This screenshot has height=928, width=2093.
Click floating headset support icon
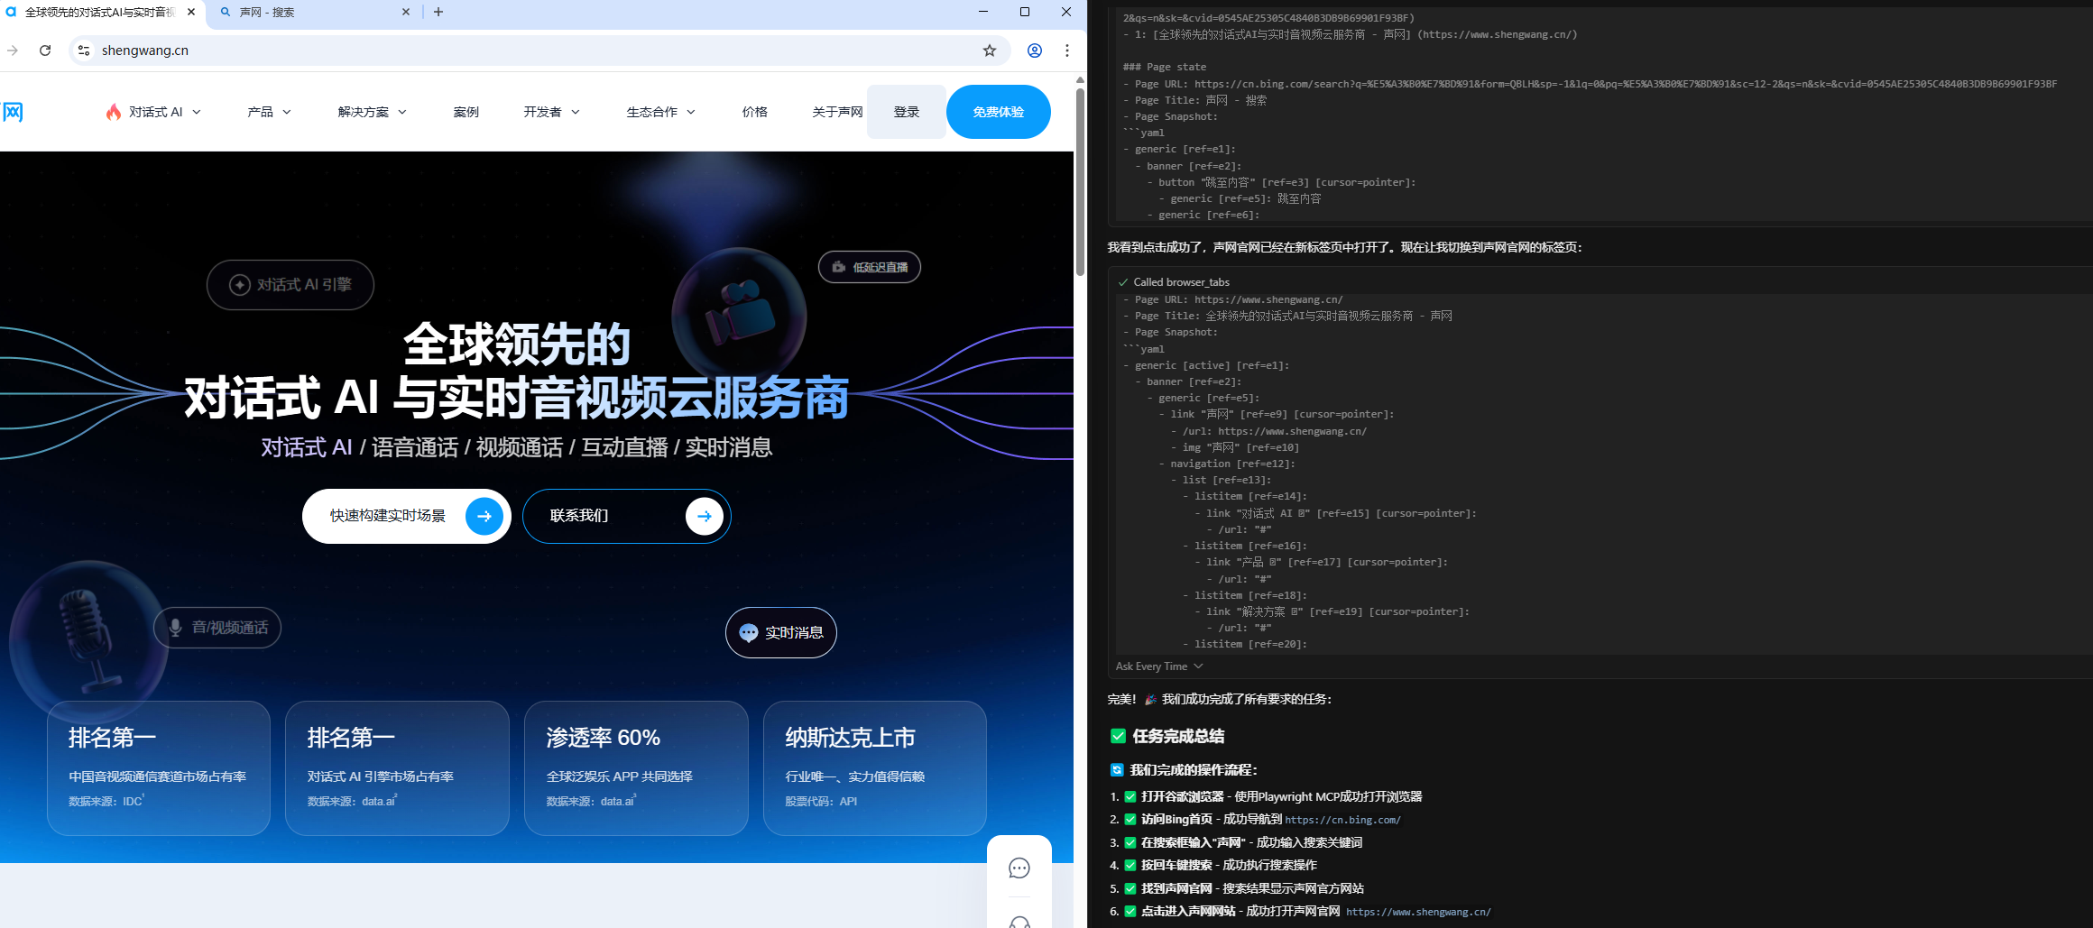tap(1019, 922)
